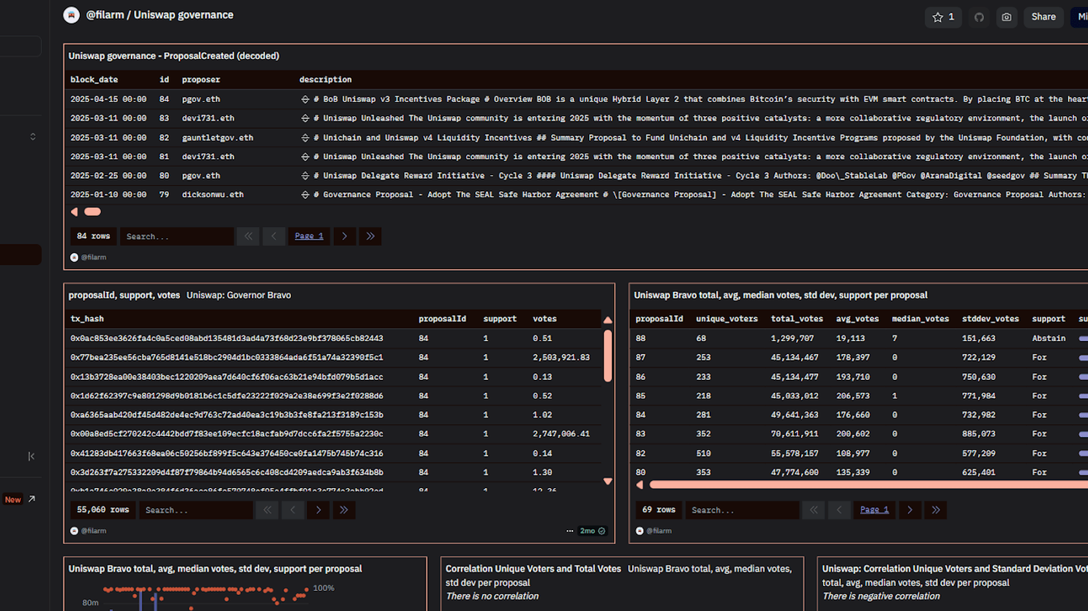Viewport: 1088px width, 611px height.
Task: Sort by the total_votes column header
Action: point(797,319)
